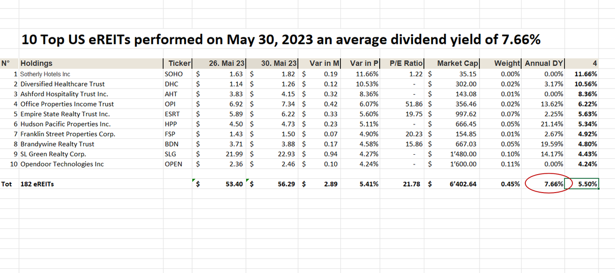615x273 pixels.
Task: Click SOHO's bold '11.66%' value
Action: pyautogui.click(x=582, y=74)
